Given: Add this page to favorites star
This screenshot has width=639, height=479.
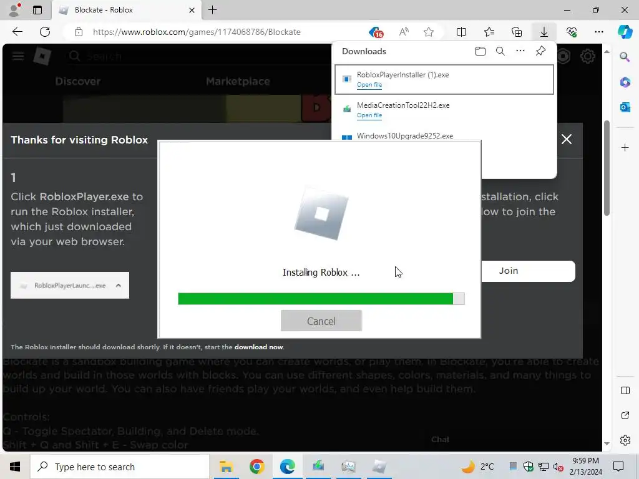Looking at the screenshot, I should click(428, 32).
